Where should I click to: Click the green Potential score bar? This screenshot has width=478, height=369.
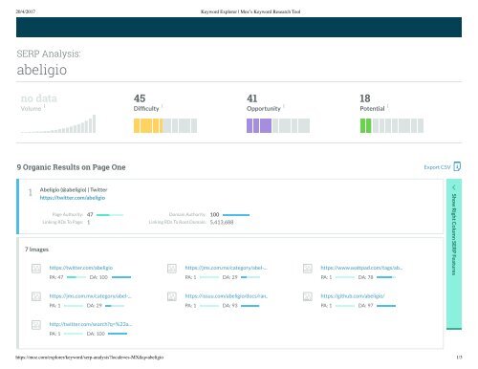point(392,125)
